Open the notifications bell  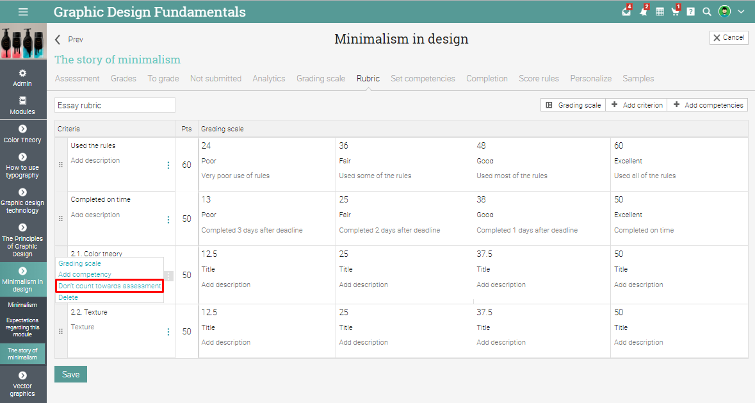tap(643, 12)
